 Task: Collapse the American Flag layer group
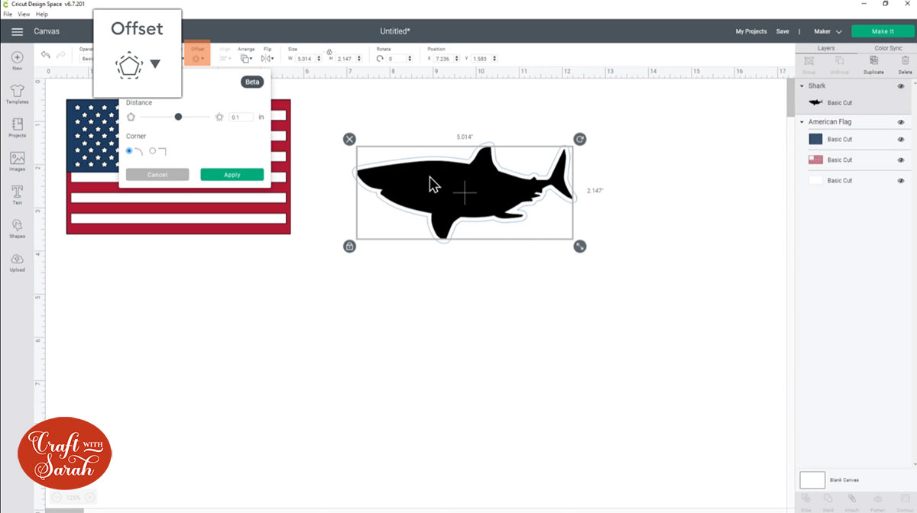(802, 121)
